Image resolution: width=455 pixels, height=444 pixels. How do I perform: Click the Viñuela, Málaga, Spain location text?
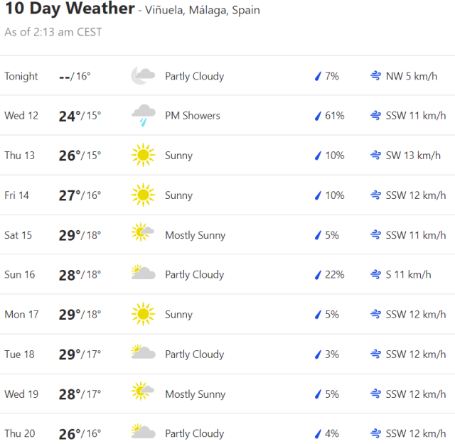click(x=202, y=11)
